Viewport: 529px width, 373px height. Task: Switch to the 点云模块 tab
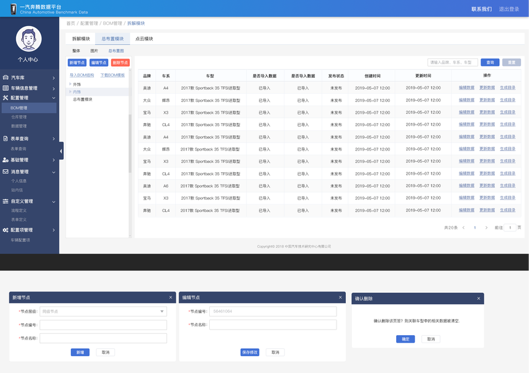144,39
